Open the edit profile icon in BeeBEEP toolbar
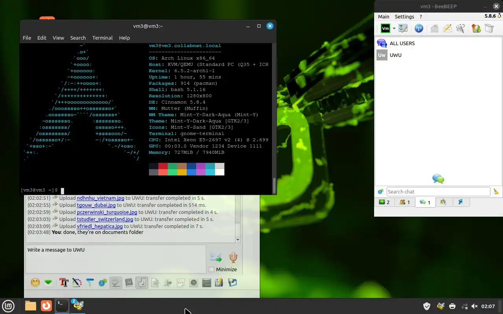This screenshot has width=503, height=314. tap(403, 28)
